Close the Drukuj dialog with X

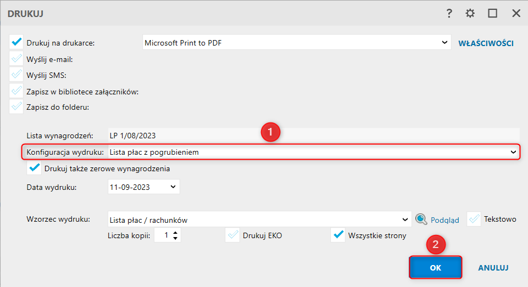pyautogui.click(x=516, y=14)
